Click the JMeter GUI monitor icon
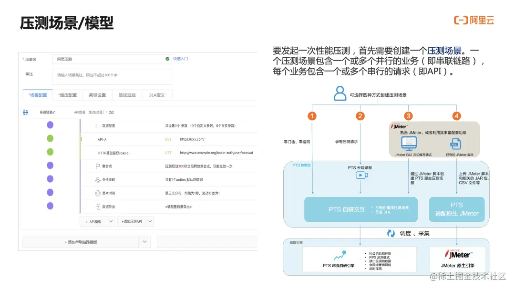This screenshot has width=515, height=290. click(409, 144)
